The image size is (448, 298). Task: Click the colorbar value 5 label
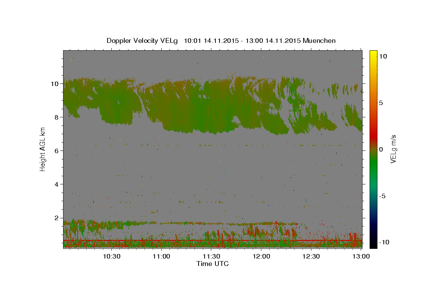(x=381, y=103)
